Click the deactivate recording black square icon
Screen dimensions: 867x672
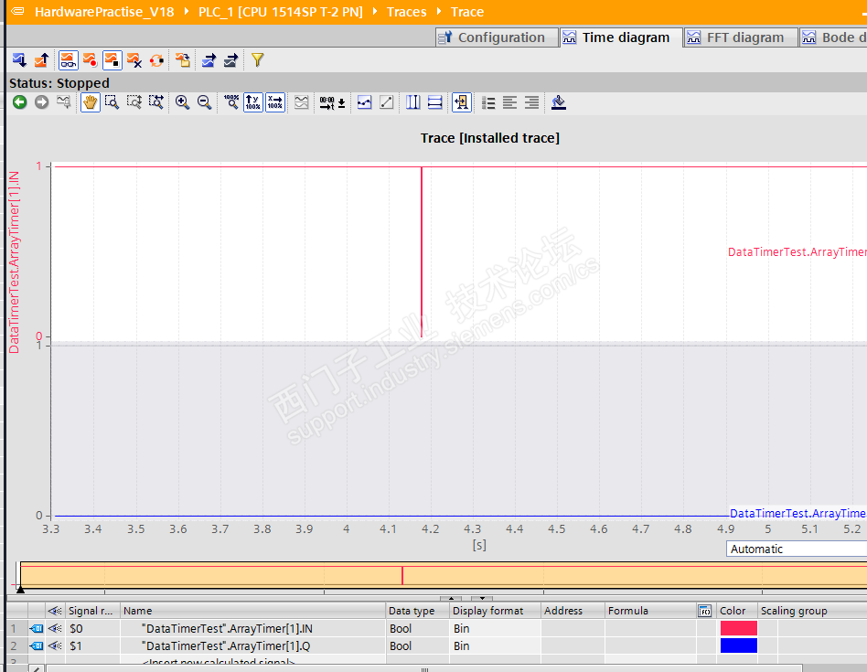click(x=112, y=59)
